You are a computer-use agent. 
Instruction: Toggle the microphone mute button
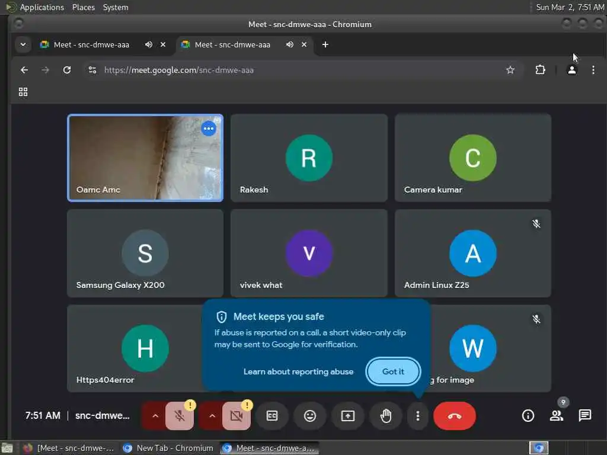(x=179, y=416)
